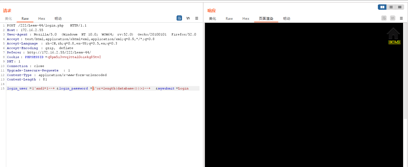Click the home house icon in rendered page
This screenshot has width=408, height=167.
(393, 33)
